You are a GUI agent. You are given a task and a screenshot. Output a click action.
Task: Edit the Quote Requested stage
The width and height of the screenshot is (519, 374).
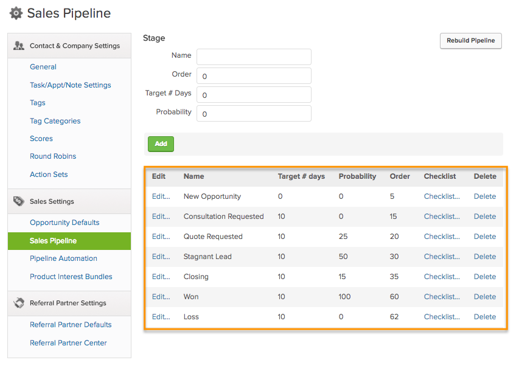[x=159, y=236]
